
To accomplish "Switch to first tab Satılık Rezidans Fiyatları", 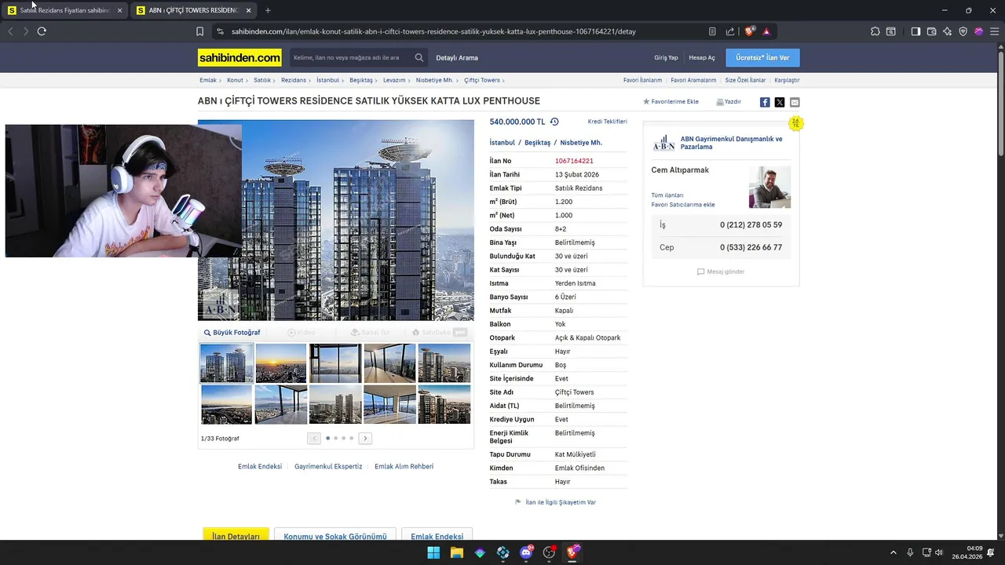I will pyautogui.click(x=64, y=10).
